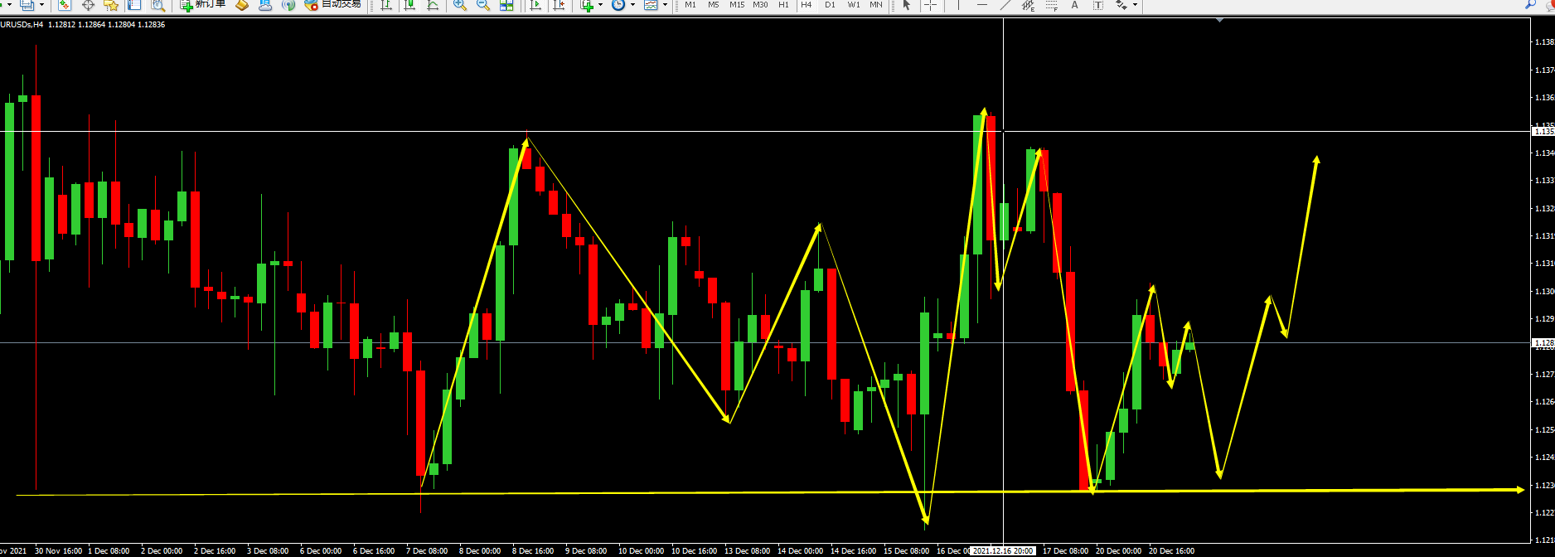Select the W1 timeframe
Viewport: 1555px width, 557px height.
click(x=853, y=5)
